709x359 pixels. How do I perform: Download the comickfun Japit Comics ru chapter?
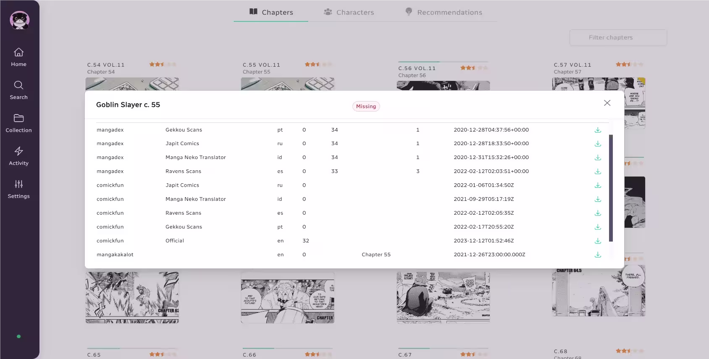[x=598, y=185]
